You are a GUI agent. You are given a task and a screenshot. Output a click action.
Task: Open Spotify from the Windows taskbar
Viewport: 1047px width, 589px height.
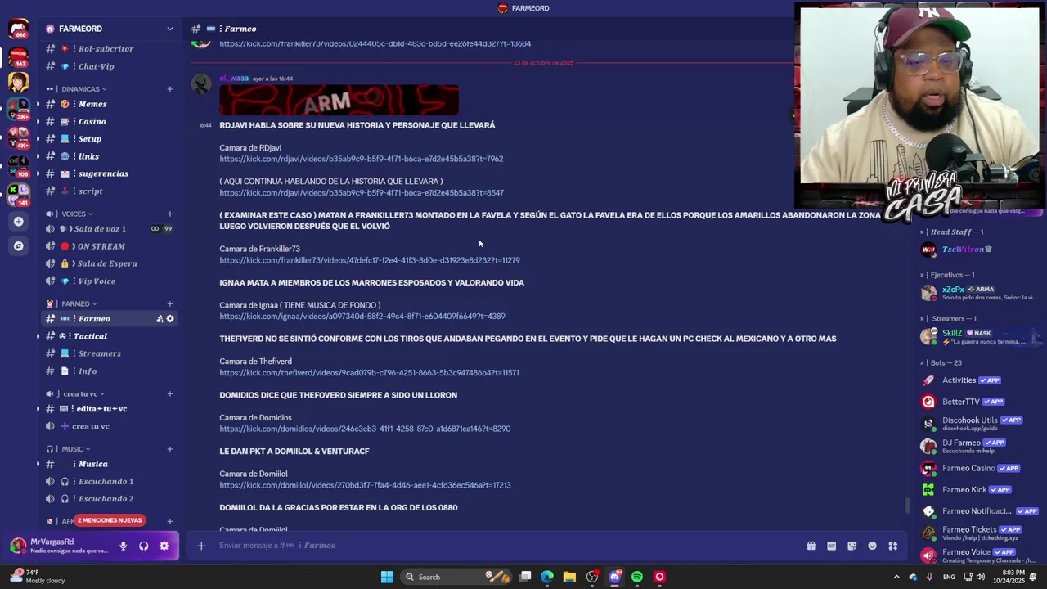pos(637,577)
